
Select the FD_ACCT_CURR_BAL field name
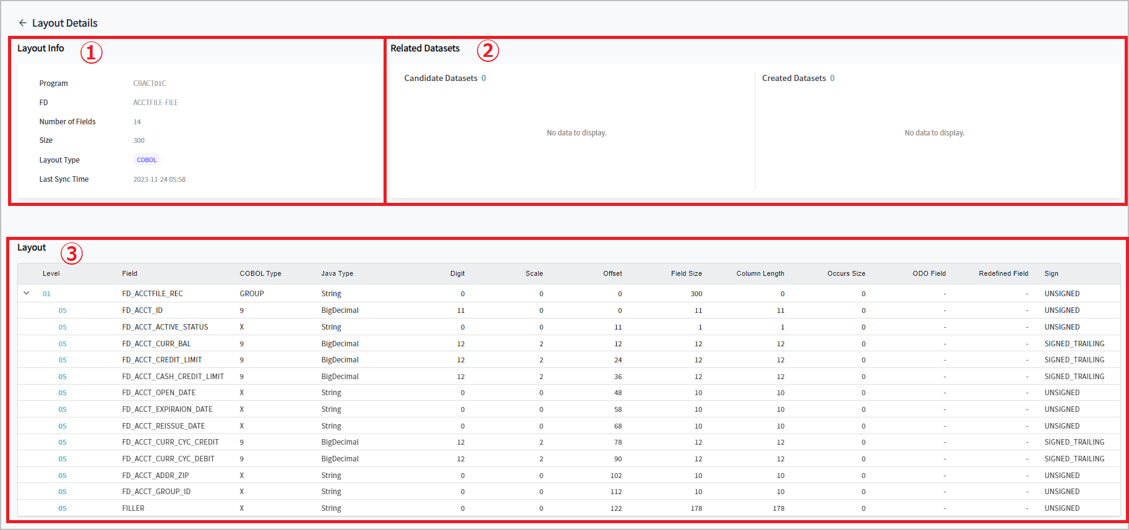(157, 344)
